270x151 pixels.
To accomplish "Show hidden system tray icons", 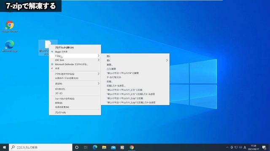I will 227,147.
